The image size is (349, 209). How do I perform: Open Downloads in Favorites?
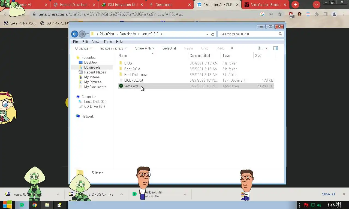point(92,67)
